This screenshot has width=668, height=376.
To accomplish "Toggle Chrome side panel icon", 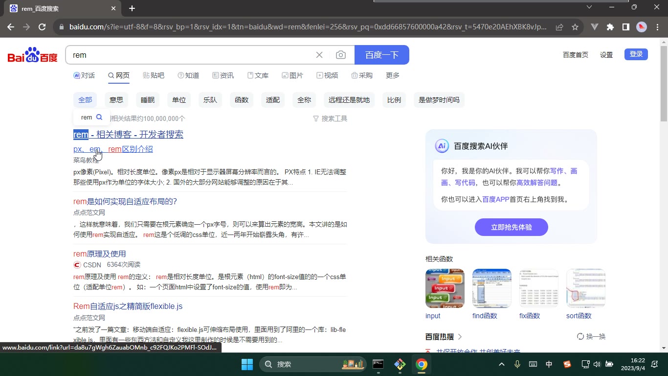I will click(x=626, y=27).
